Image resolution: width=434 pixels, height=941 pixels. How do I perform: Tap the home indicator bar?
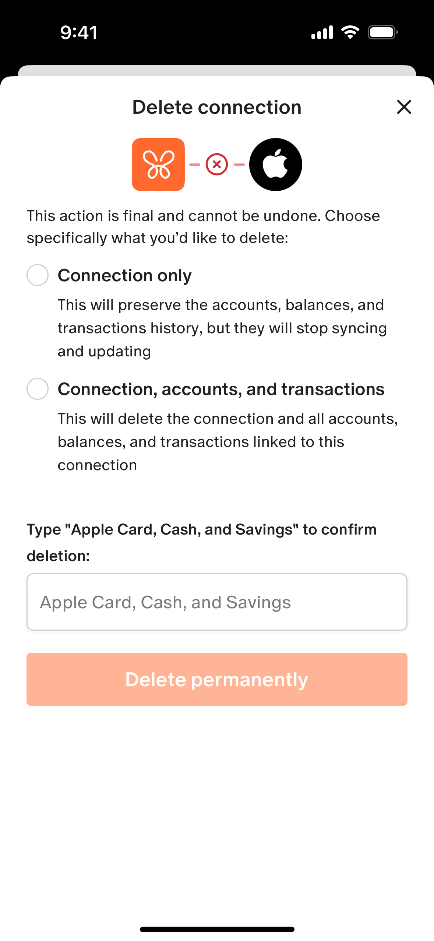pyautogui.click(x=217, y=929)
